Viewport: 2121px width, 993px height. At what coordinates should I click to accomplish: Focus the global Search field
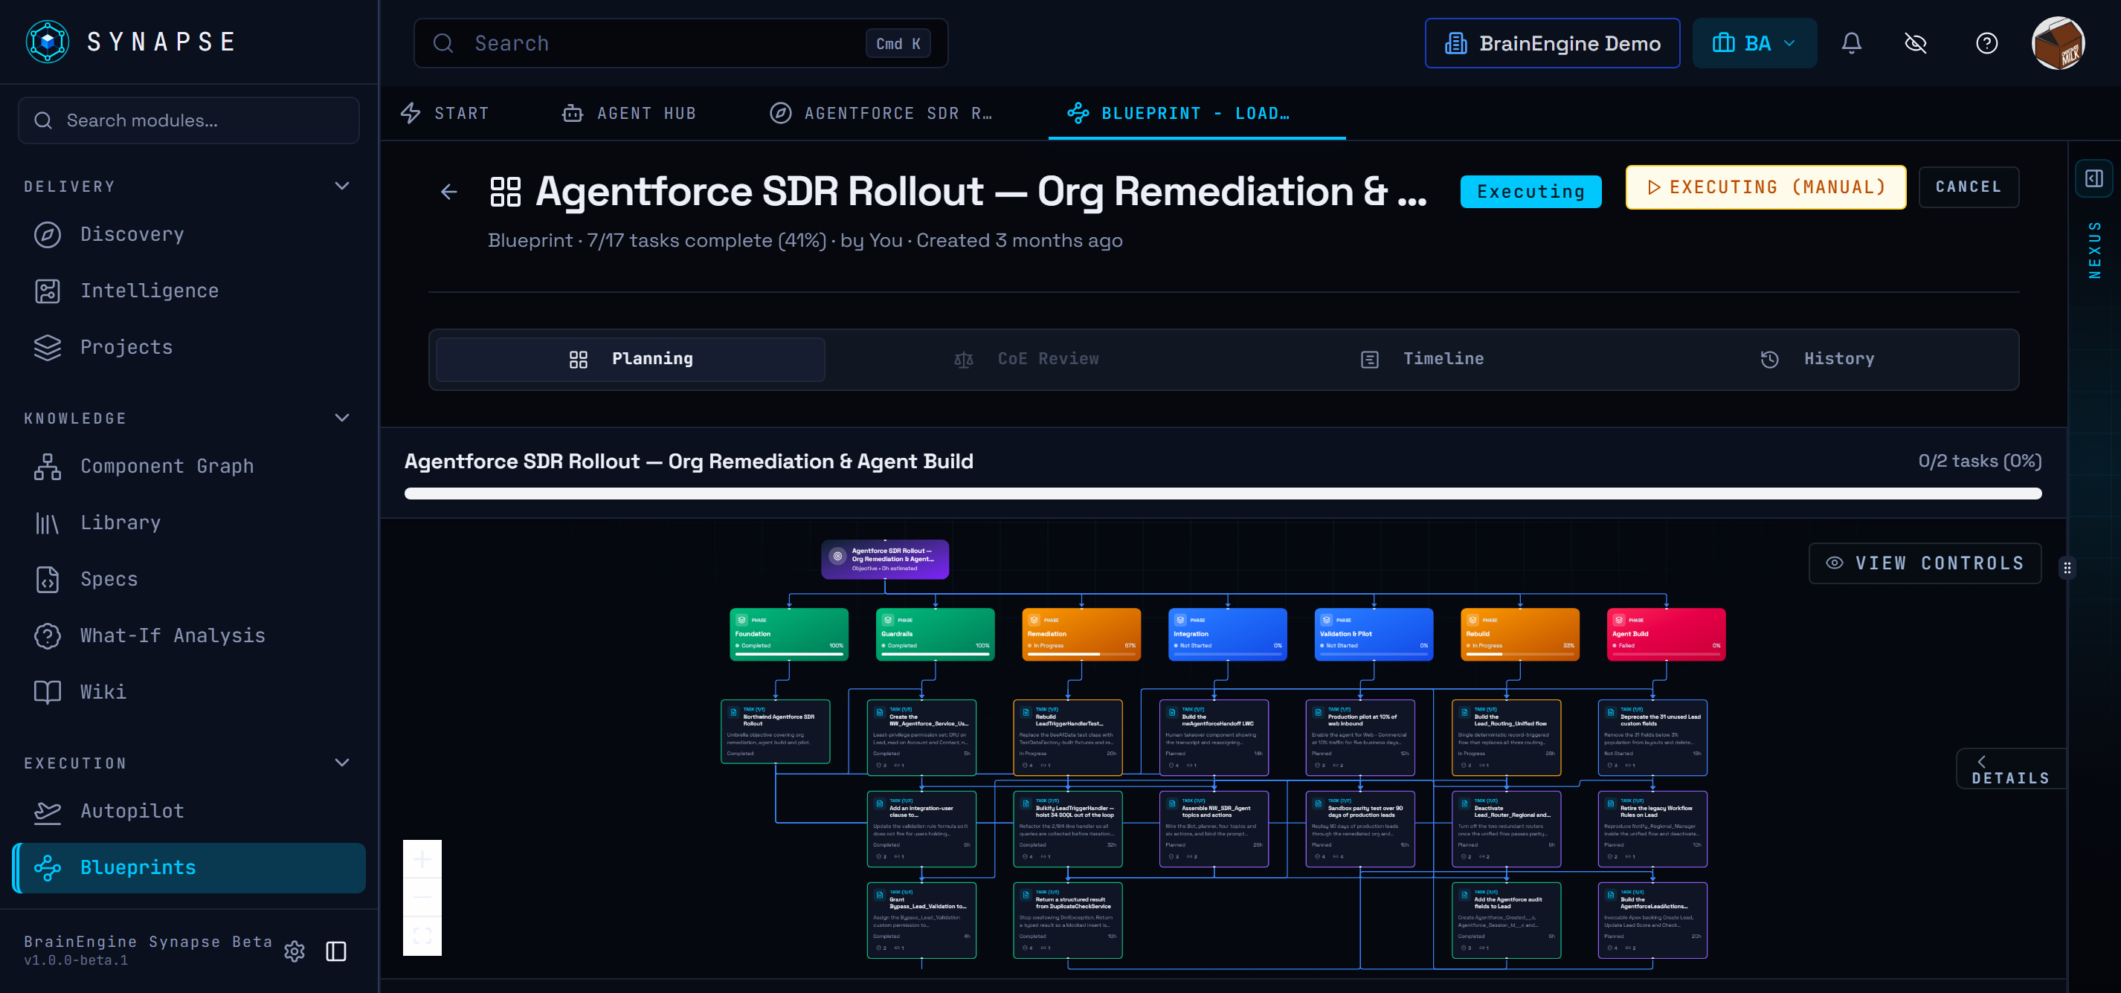click(680, 44)
